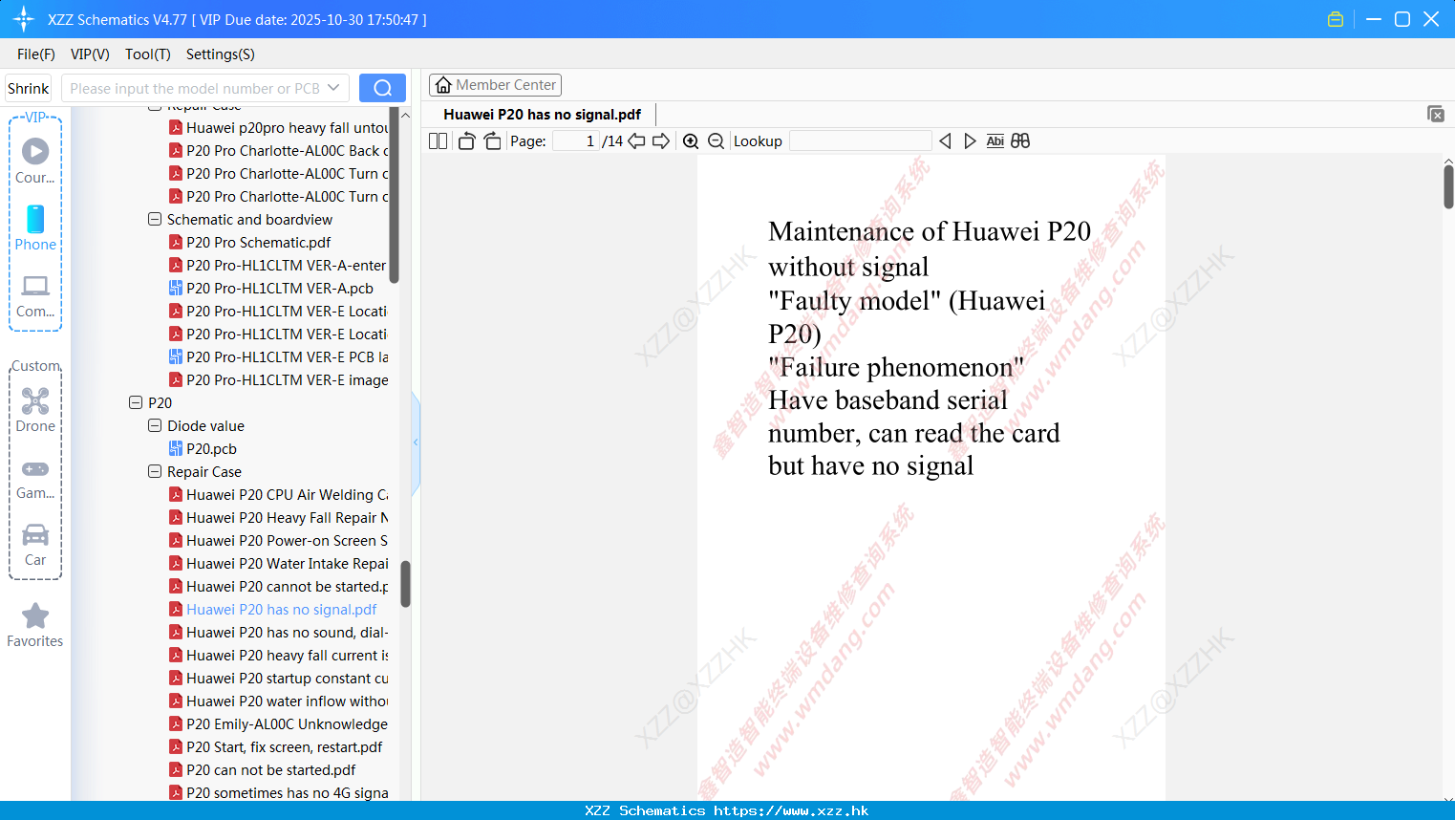Click the Shrink button
The height and width of the screenshot is (820, 1455).
tap(29, 88)
